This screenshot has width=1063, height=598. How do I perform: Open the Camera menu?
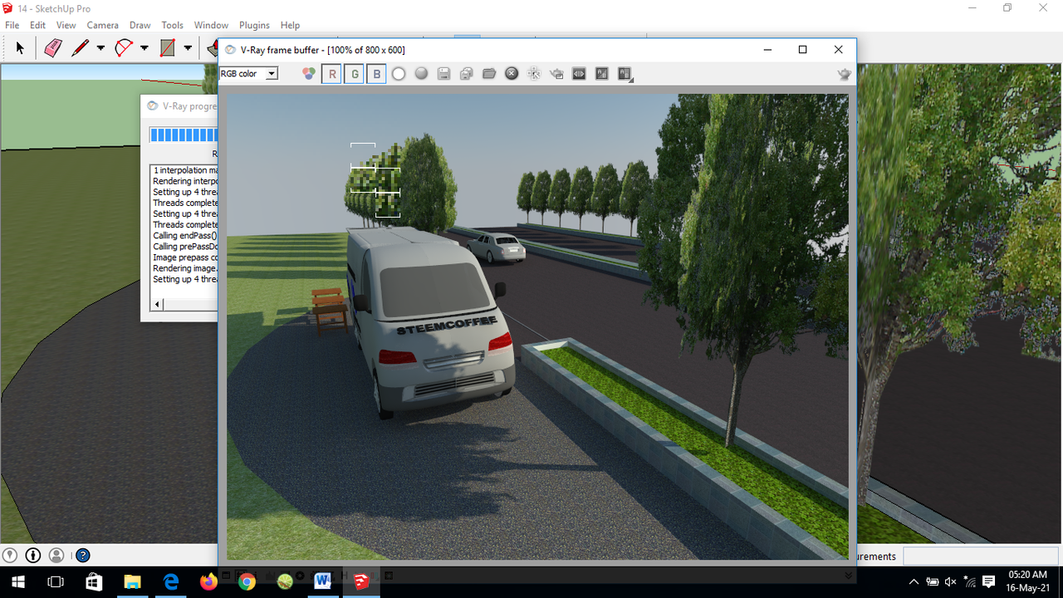pyautogui.click(x=103, y=25)
